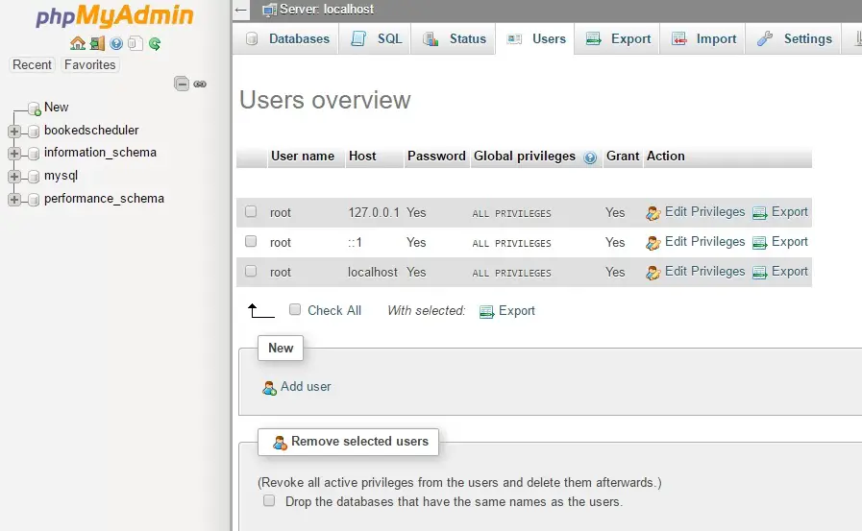The width and height of the screenshot is (862, 531).
Task: Open the Recent tables list
Action: (x=32, y=64)
